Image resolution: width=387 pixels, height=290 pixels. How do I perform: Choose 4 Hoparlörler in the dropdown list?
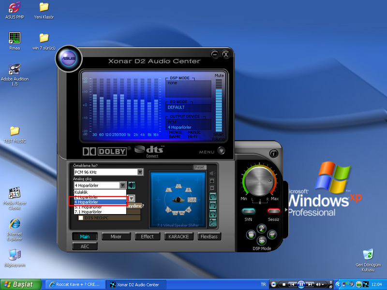click(x=100, y=202)
